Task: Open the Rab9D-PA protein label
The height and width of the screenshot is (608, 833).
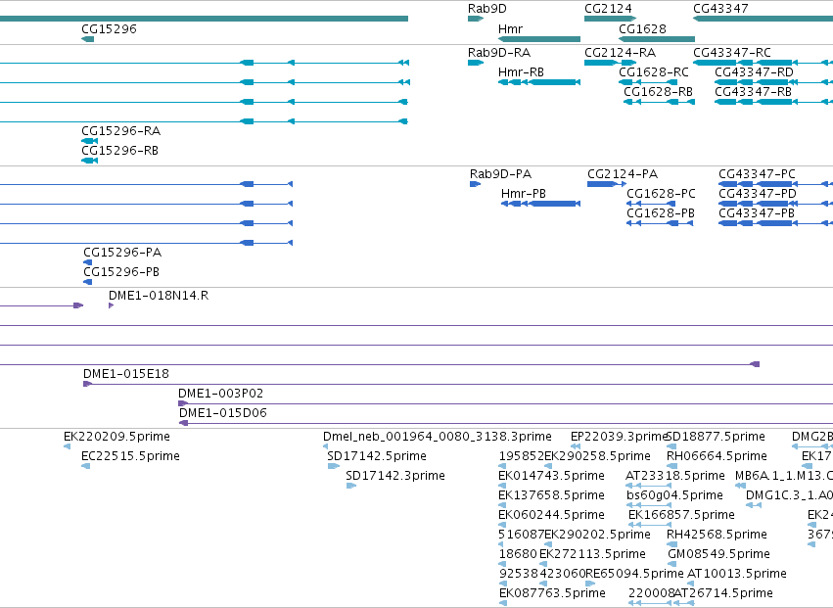Action: tap(500, 174)
